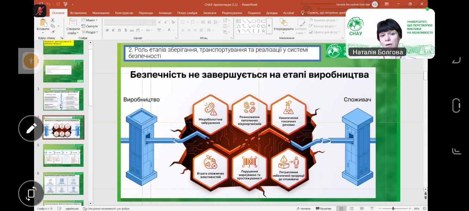The width and height of the screenshot is (469, 211).
Task: Switch to the Анімація tab
Action: [165, 13]
